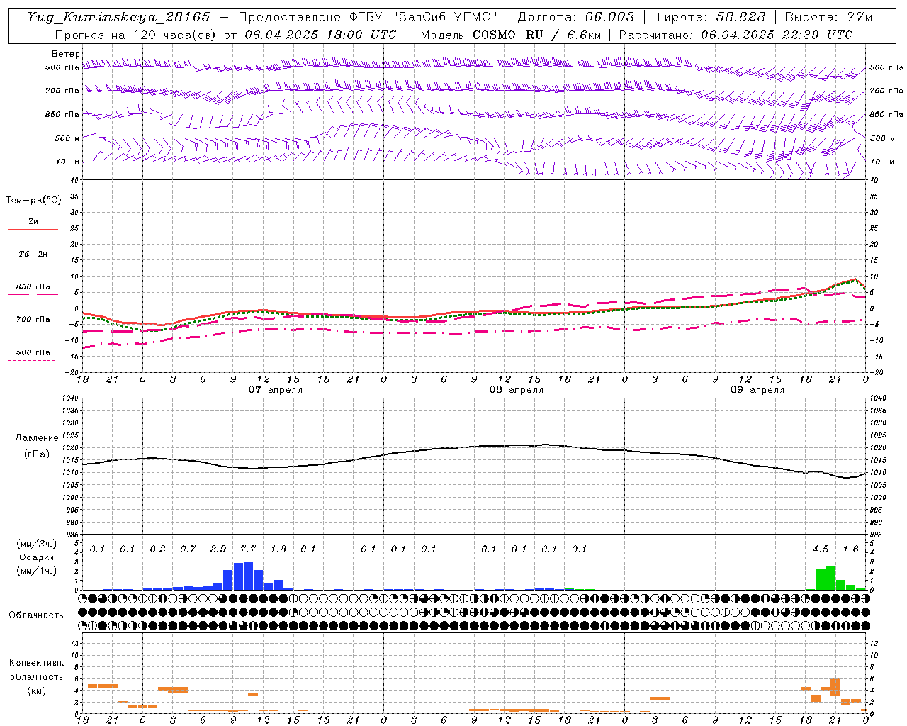Screen dimensions: 907x726
Task: Click the Осадки precipitation label
Action: 36,557
